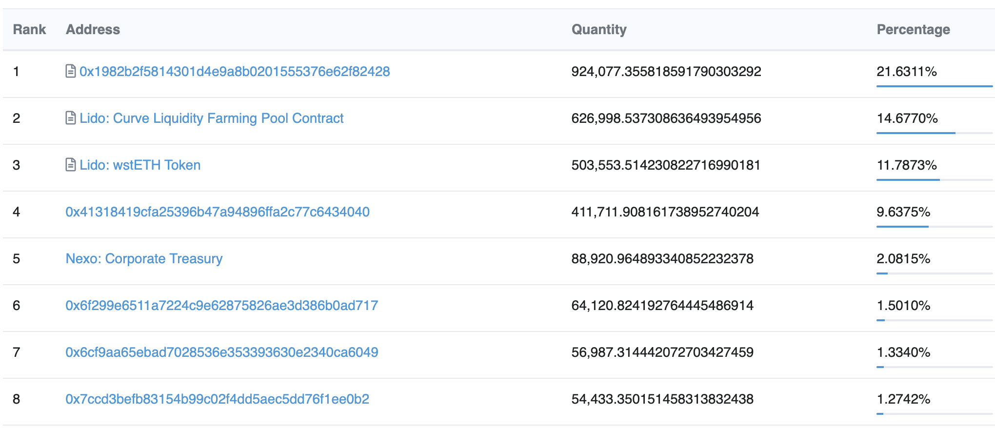
Task: Click the 9.6375% percentage progress bar
Action: coord(935,227)
